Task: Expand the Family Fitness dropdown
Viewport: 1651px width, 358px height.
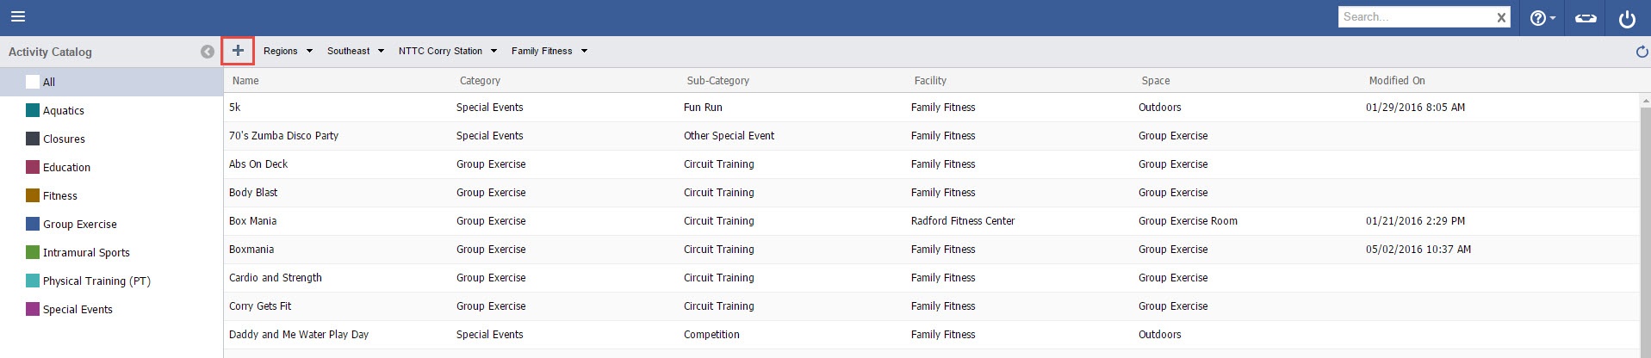Action: pyautogui.click(x=549, y=51)
